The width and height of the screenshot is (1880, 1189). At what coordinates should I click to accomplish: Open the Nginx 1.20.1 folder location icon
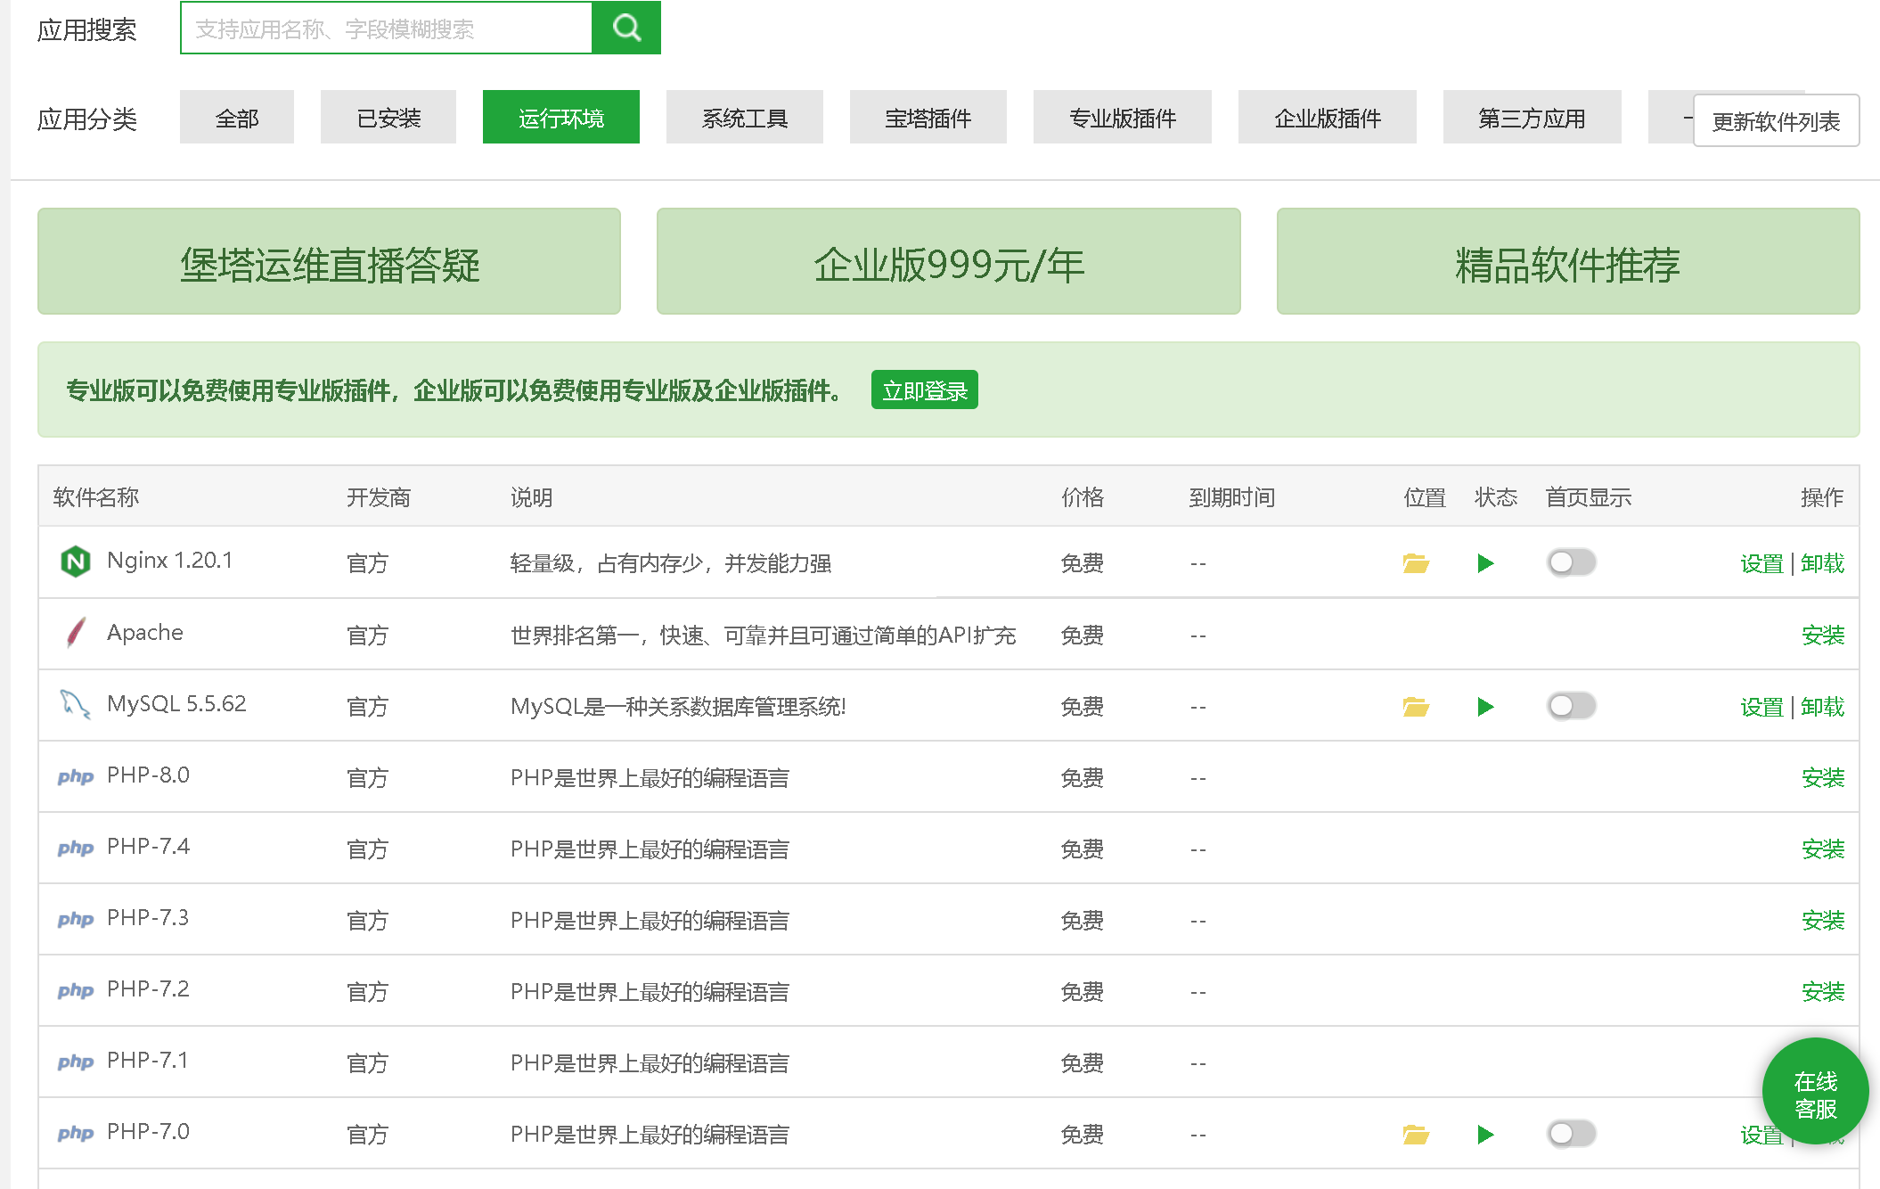tap(1415, 563)
